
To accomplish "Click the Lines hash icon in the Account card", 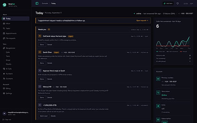I will (158, 106).
